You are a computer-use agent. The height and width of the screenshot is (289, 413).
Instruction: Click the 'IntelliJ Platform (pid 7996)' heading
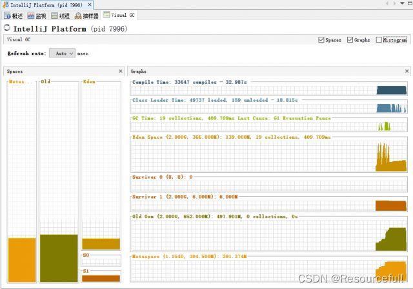pyautogui.click(x=70, y=28)
